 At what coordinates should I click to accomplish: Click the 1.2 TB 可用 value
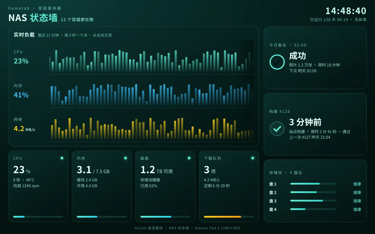156,170
